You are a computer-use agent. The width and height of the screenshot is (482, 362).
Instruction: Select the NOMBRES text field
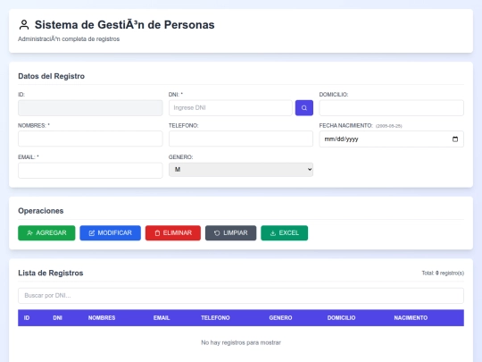tap(90, 139)
